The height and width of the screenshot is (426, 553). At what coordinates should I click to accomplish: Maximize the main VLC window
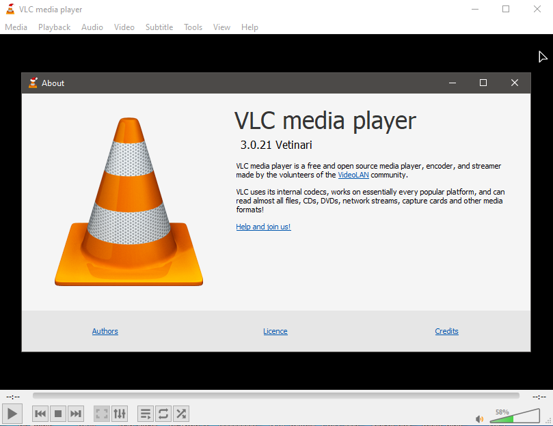(506, 9)
